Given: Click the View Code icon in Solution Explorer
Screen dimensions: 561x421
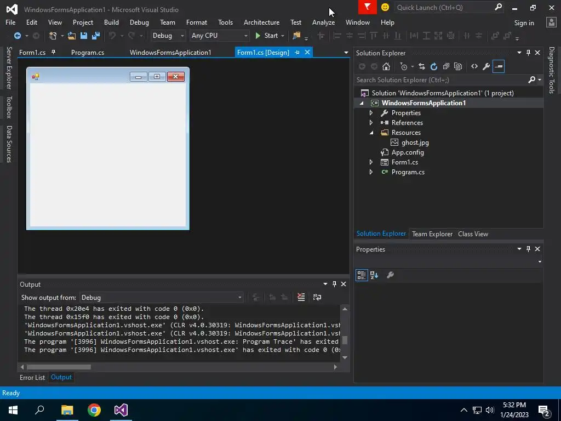Looking at the screenshot, I should click(474, 66).
